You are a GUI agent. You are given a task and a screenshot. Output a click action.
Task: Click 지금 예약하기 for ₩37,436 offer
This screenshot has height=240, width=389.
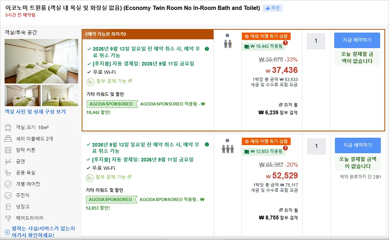click(357, 40)
